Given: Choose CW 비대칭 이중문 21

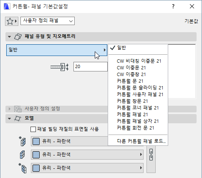Looking at the screenshot, I should (x=138, y=61).
